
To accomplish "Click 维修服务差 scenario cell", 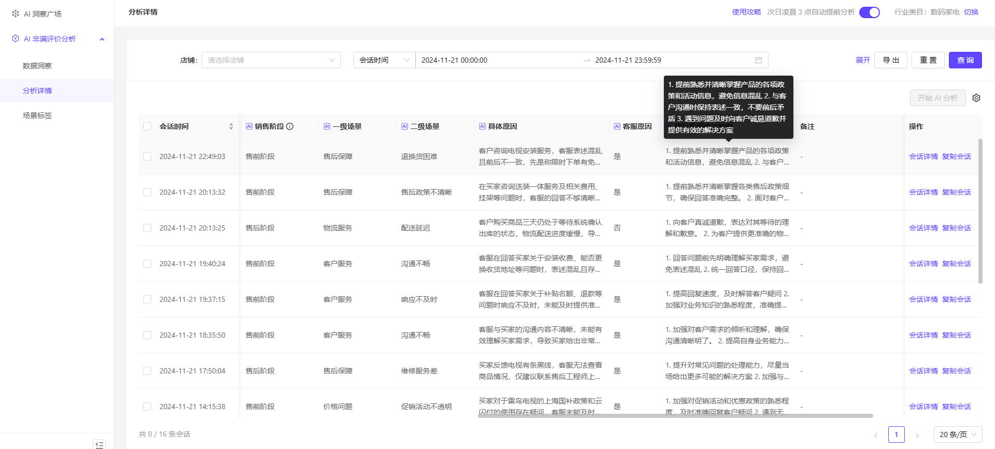I will (x=419, y=371).
